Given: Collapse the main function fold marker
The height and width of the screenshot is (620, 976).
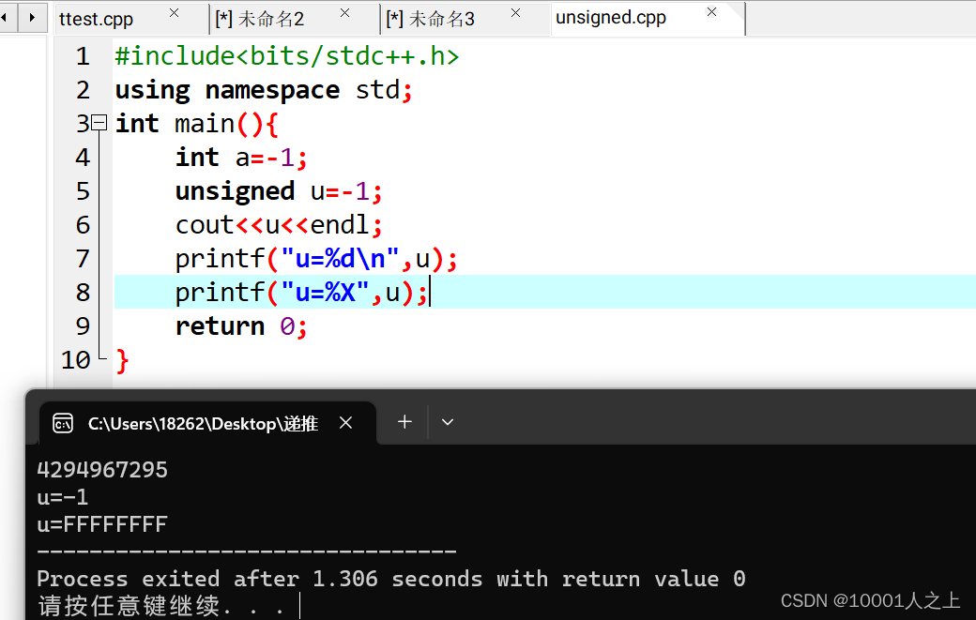Looking at the screenshot, I should click(x=99, y=123).
